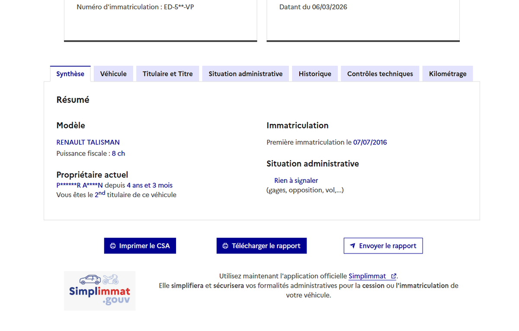Click the first registration date 07/07/2016
The width and height of the screenshot is (519, 331).
click(x=370, y=142)
